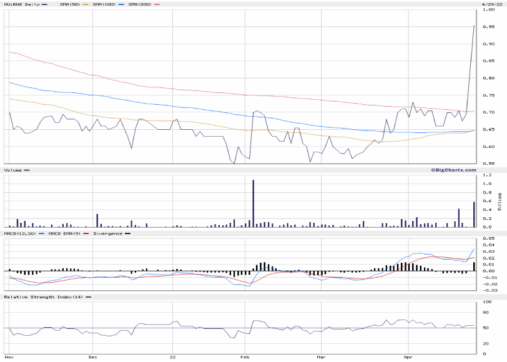The width and height of the screenshot is (507, 362).
Task: Click the price peak near 0.95
Action: [474, 26]
